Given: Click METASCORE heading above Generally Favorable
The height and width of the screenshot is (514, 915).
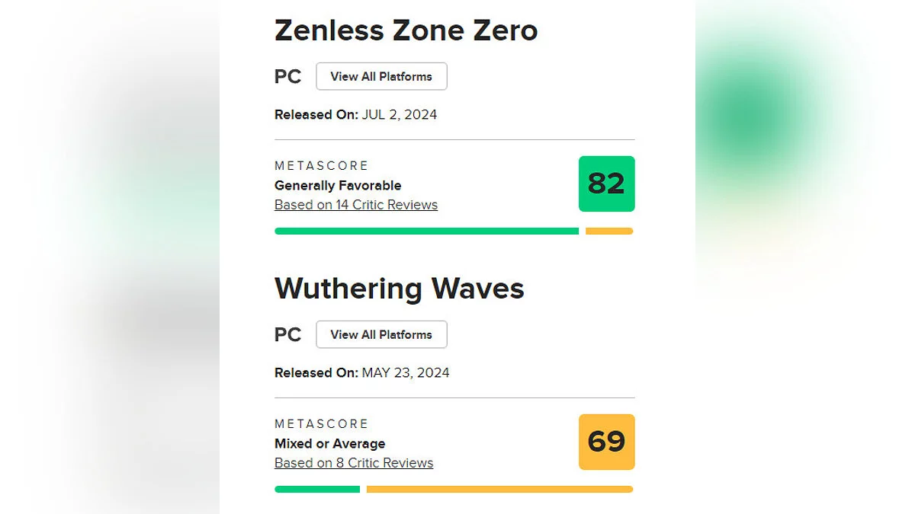Looking at the screenshot, I should click(321, 166).
